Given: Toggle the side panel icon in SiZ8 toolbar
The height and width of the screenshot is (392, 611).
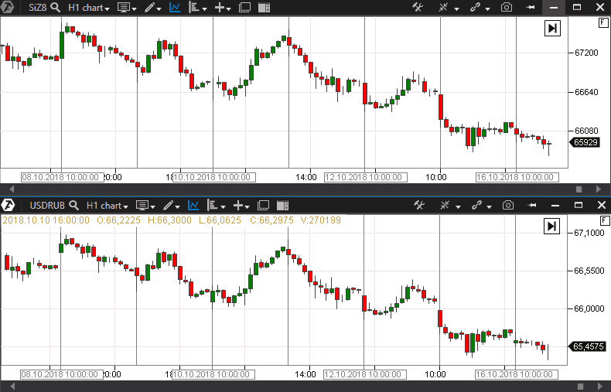Looking at the screenshot, I should point(265,8).
